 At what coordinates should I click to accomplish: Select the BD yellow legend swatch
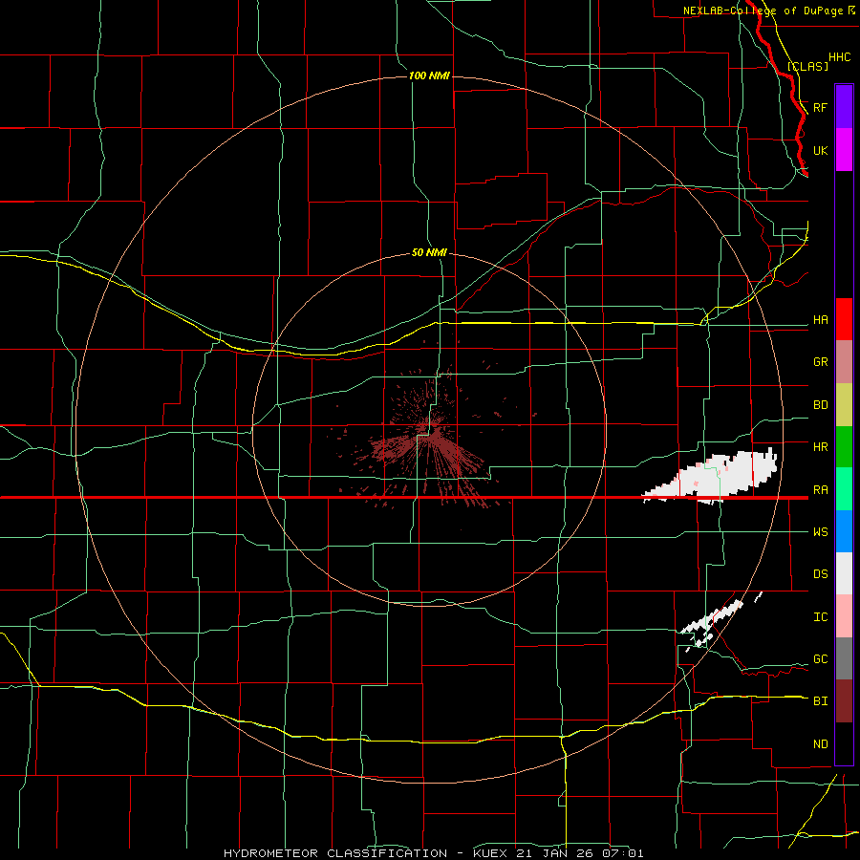844,405
